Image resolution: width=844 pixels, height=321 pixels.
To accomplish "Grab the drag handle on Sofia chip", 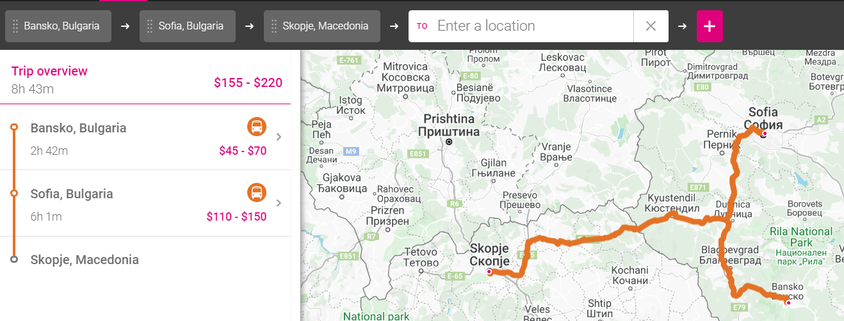I will [x=150, y=26].
